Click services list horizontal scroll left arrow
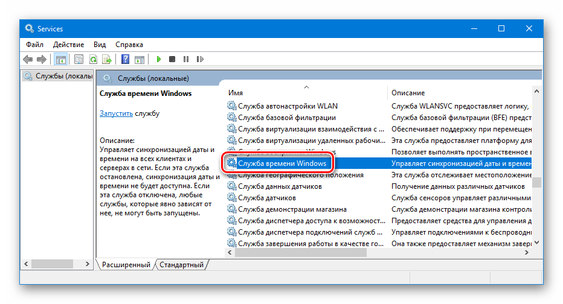This screenshot has width=563, height=304. [230, 252]
